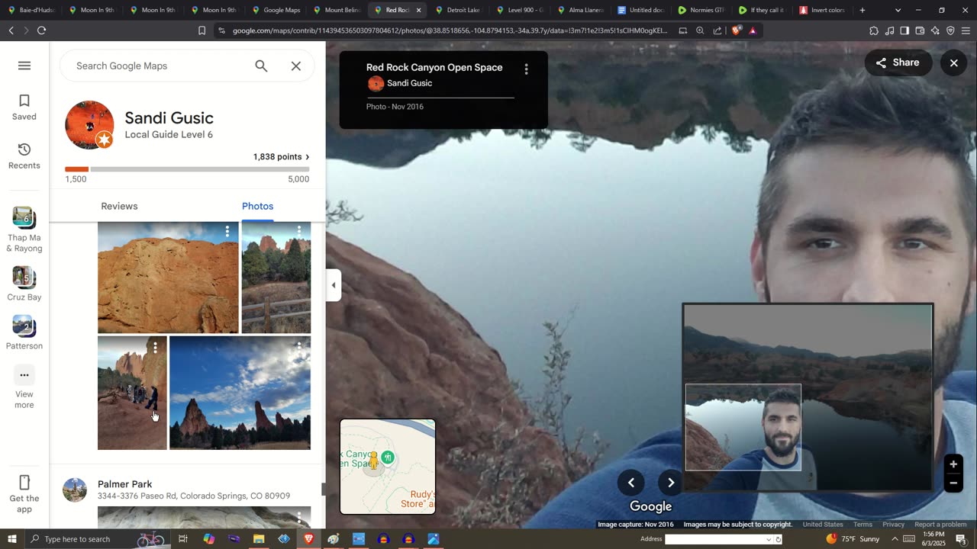Image resolution: width=977 pixels, height=549 pixels.
Task: Open the red rock spires with fence photo
Action: click(276, 278)
